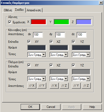Open Κάνναβος XZ line type dropdown
104x112 pixels.
(x=66, y=55)
